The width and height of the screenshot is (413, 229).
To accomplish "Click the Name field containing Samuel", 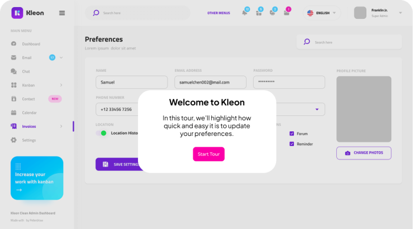I will (132, 82).
